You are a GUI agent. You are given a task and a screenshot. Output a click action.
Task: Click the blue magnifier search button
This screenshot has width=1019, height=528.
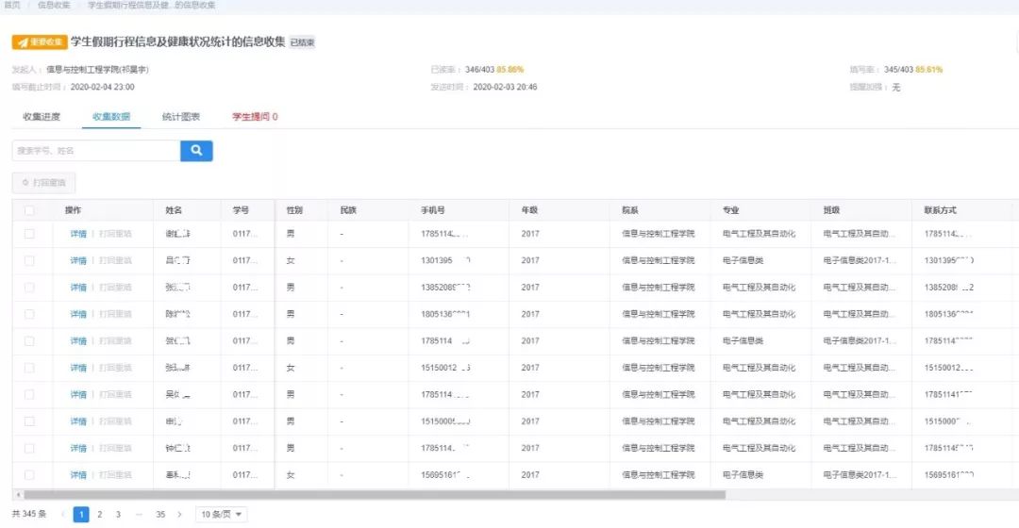[x=196, y=151]
